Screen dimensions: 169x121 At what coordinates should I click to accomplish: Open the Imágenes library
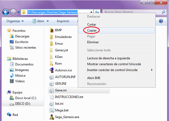tap(22, 70)
